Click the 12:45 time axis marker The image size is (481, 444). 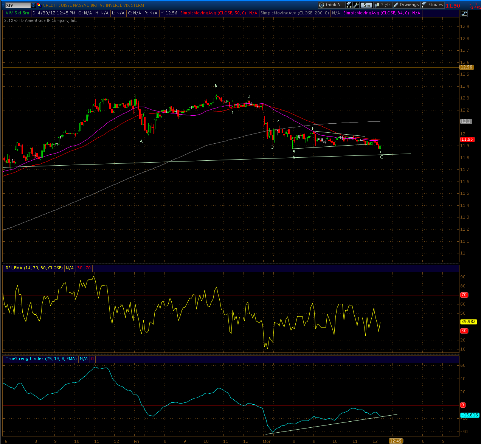(x=396, y=441)
